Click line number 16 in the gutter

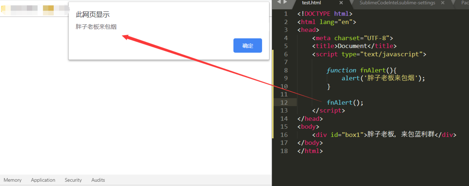(284, 135)
